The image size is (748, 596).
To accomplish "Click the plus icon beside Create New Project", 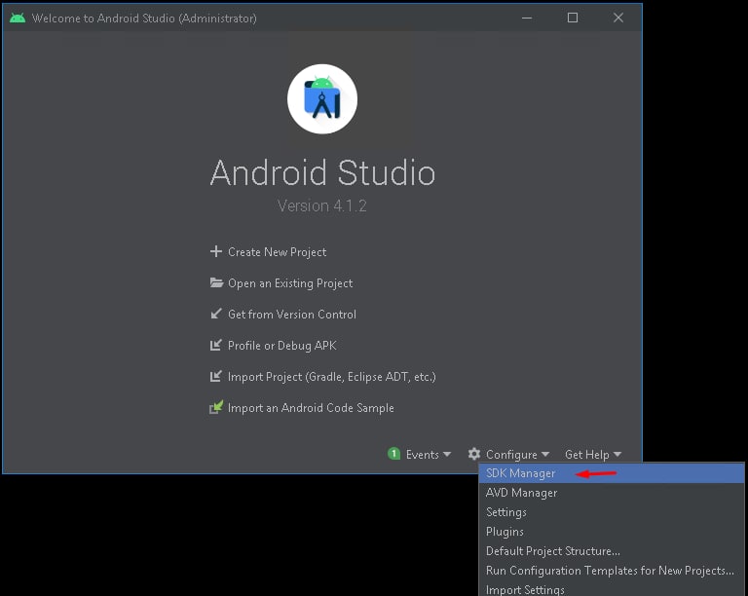I will point(216,251).
